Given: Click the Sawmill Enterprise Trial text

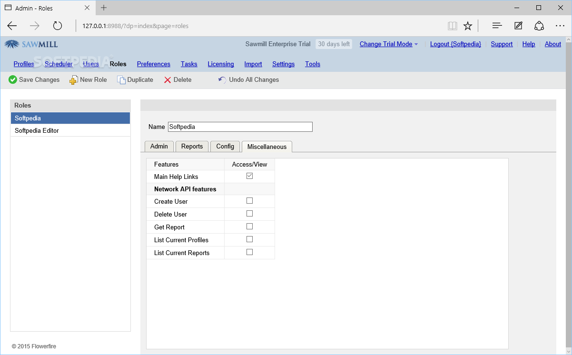Looking at the screenshot, I should 278,44.
